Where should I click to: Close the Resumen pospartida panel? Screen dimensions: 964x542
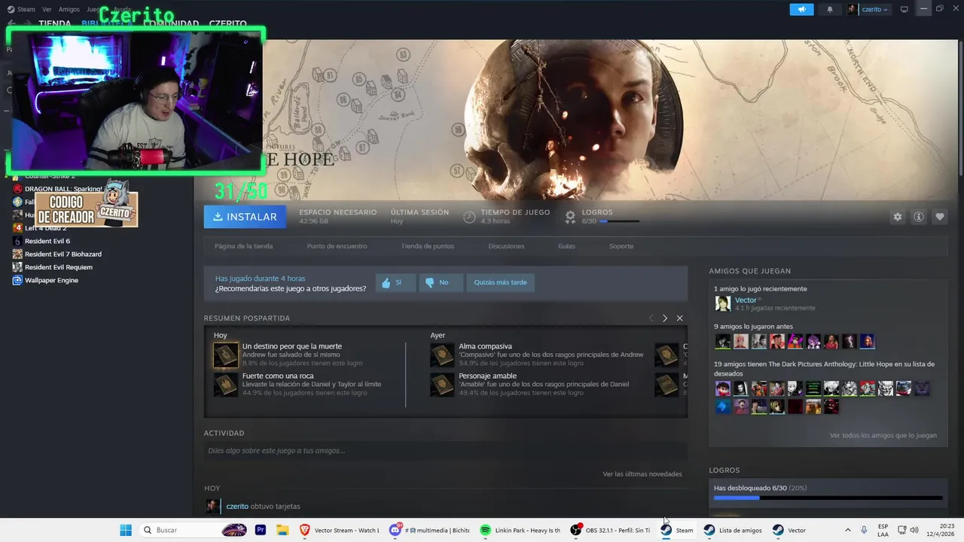click(x=679, y=318)
